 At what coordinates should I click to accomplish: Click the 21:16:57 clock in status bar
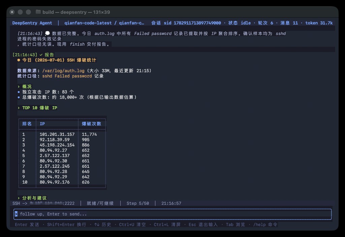[171, 203]
